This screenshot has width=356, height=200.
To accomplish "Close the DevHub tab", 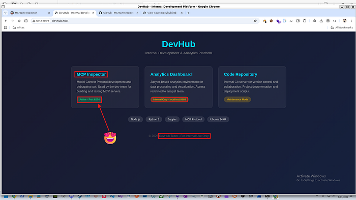I will [93, 13].
